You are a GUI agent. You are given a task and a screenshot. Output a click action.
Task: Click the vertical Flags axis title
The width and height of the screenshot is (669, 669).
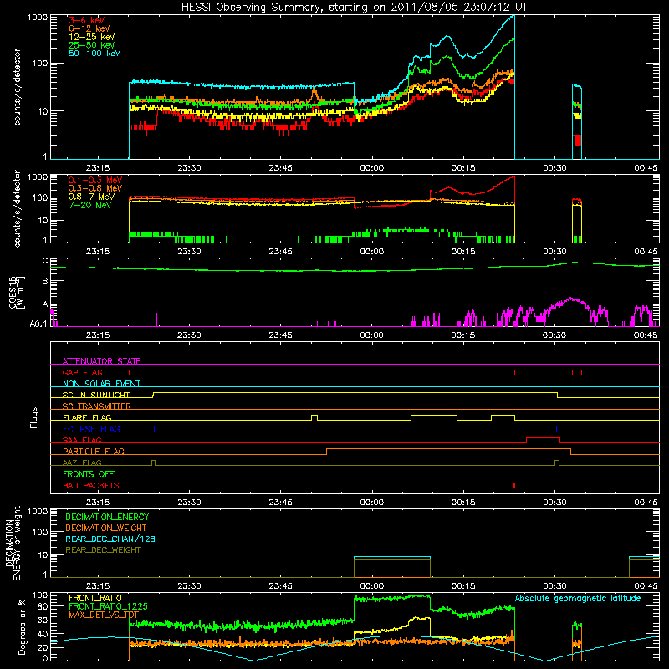pos(33,417)
